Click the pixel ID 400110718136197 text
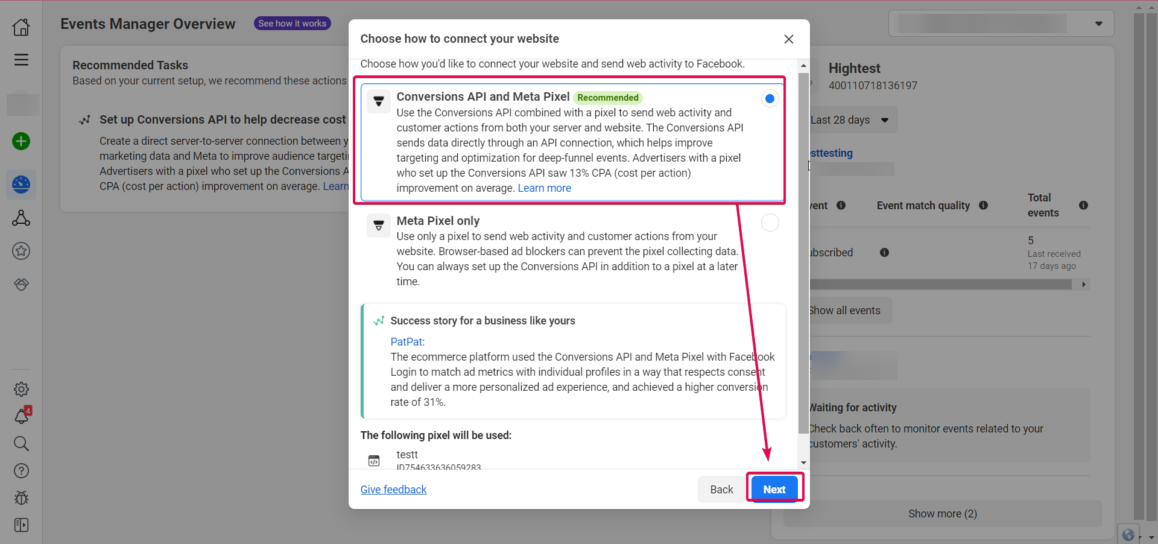This screenshot has width=1158, height=544. pos(873,85)
